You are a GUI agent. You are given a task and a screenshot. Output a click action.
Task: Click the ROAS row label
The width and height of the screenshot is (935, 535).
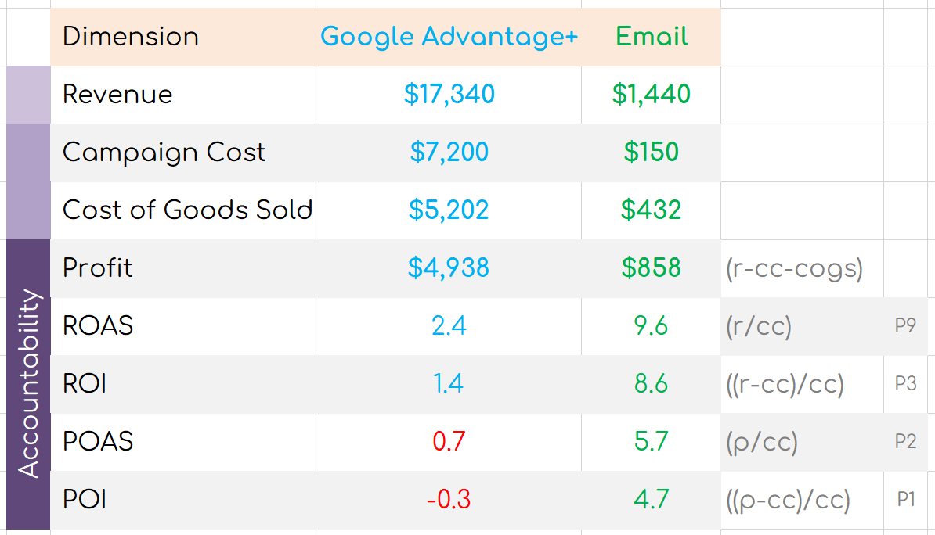[98, 326]
